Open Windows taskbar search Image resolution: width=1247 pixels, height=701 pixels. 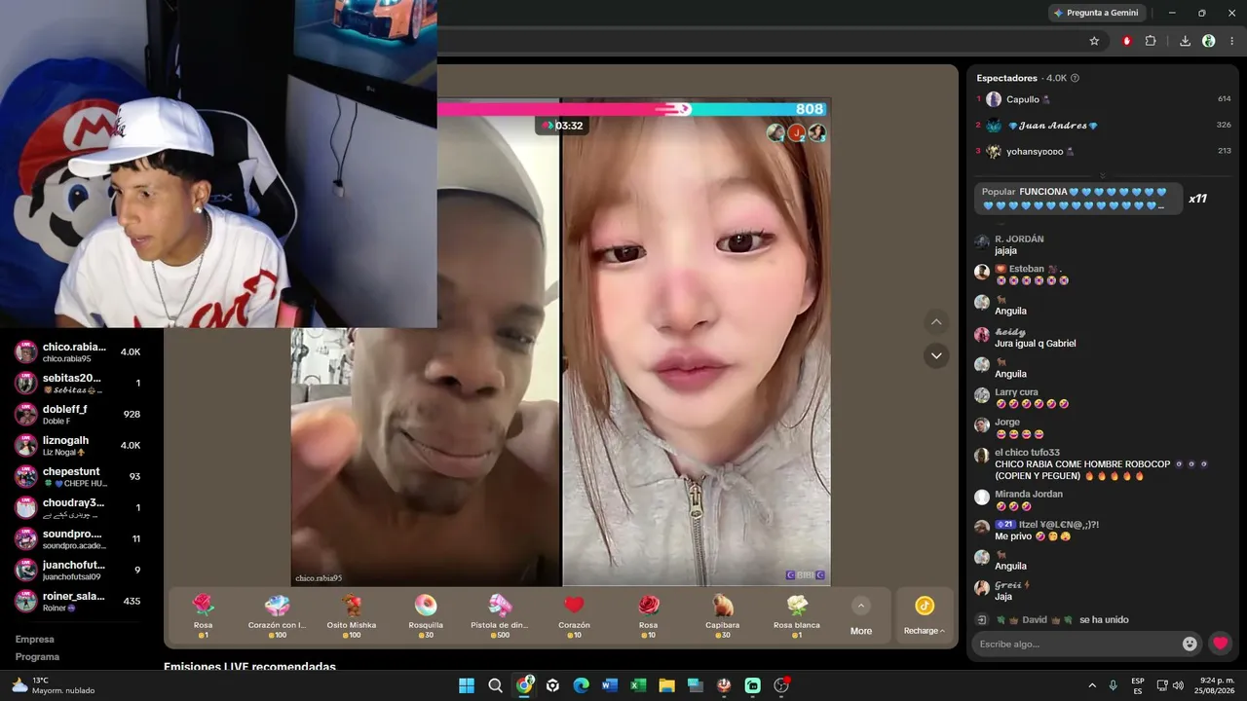point(495,685)
